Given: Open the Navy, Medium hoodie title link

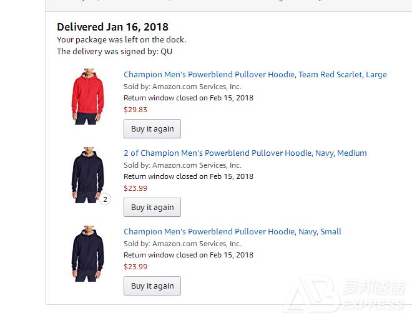Looking at the screenshot, I should 245,153.
